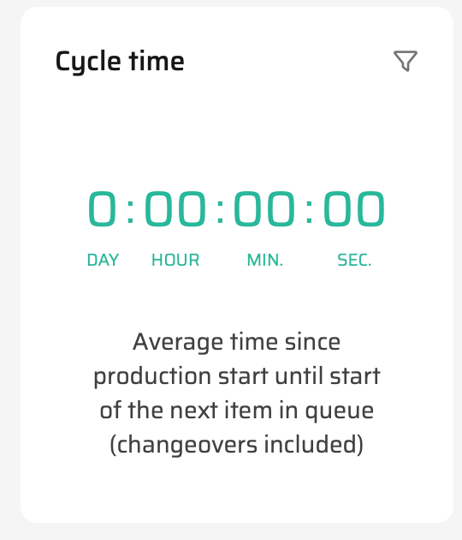Click the seconds digits in cycle timer
Viewport: 462px width, 540px height.
353,208
